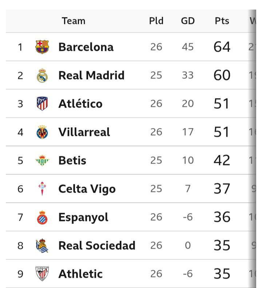Click the Pld column header
Image resolution: width=262 pixels, height=288 pixels.
pyautogui.click(x=156, y=21)
